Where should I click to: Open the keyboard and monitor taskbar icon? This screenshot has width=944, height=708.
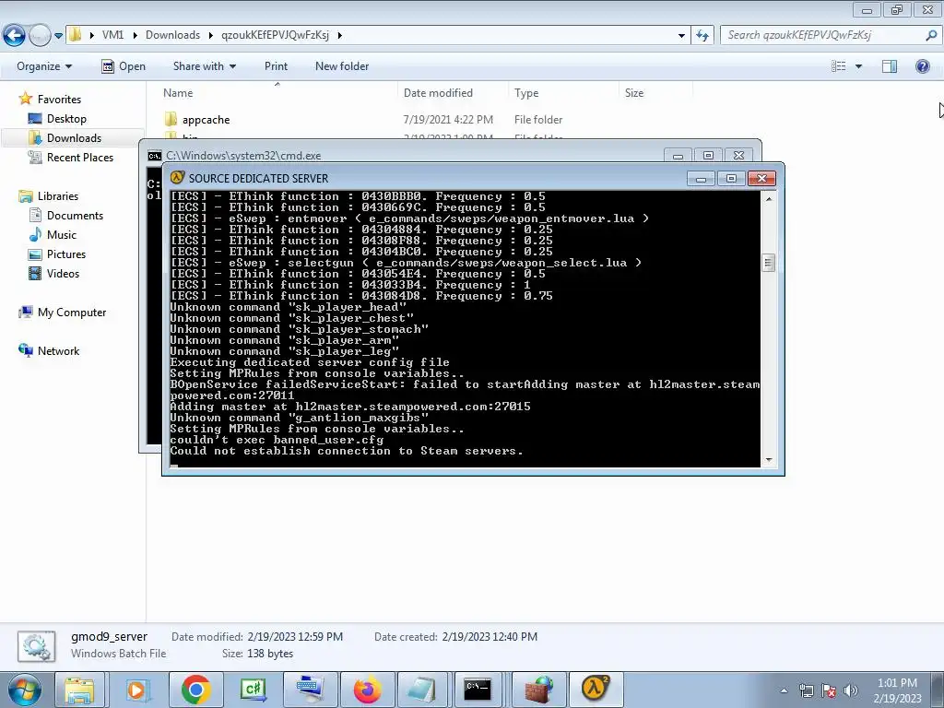click(x=310, y=690)
